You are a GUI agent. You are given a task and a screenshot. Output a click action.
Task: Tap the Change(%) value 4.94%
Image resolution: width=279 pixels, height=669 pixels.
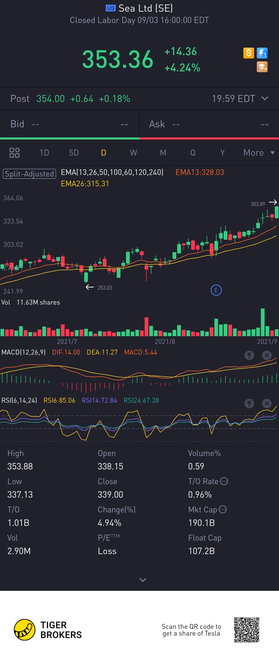click(x=110, y=523)
